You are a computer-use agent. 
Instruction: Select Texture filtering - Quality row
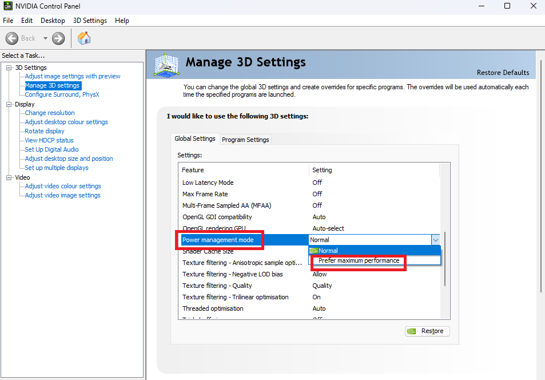(x=309, y=286)
